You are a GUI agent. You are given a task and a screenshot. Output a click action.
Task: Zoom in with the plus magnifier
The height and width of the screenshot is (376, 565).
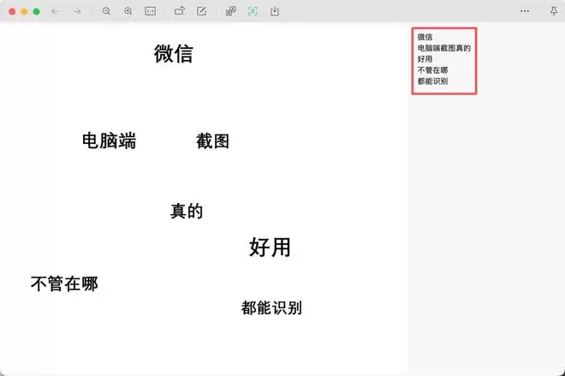coord(128,11)
